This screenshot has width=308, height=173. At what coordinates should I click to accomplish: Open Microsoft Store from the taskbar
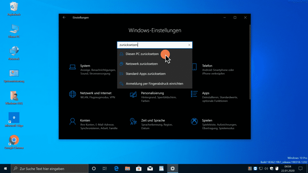[x=139, y=168]
